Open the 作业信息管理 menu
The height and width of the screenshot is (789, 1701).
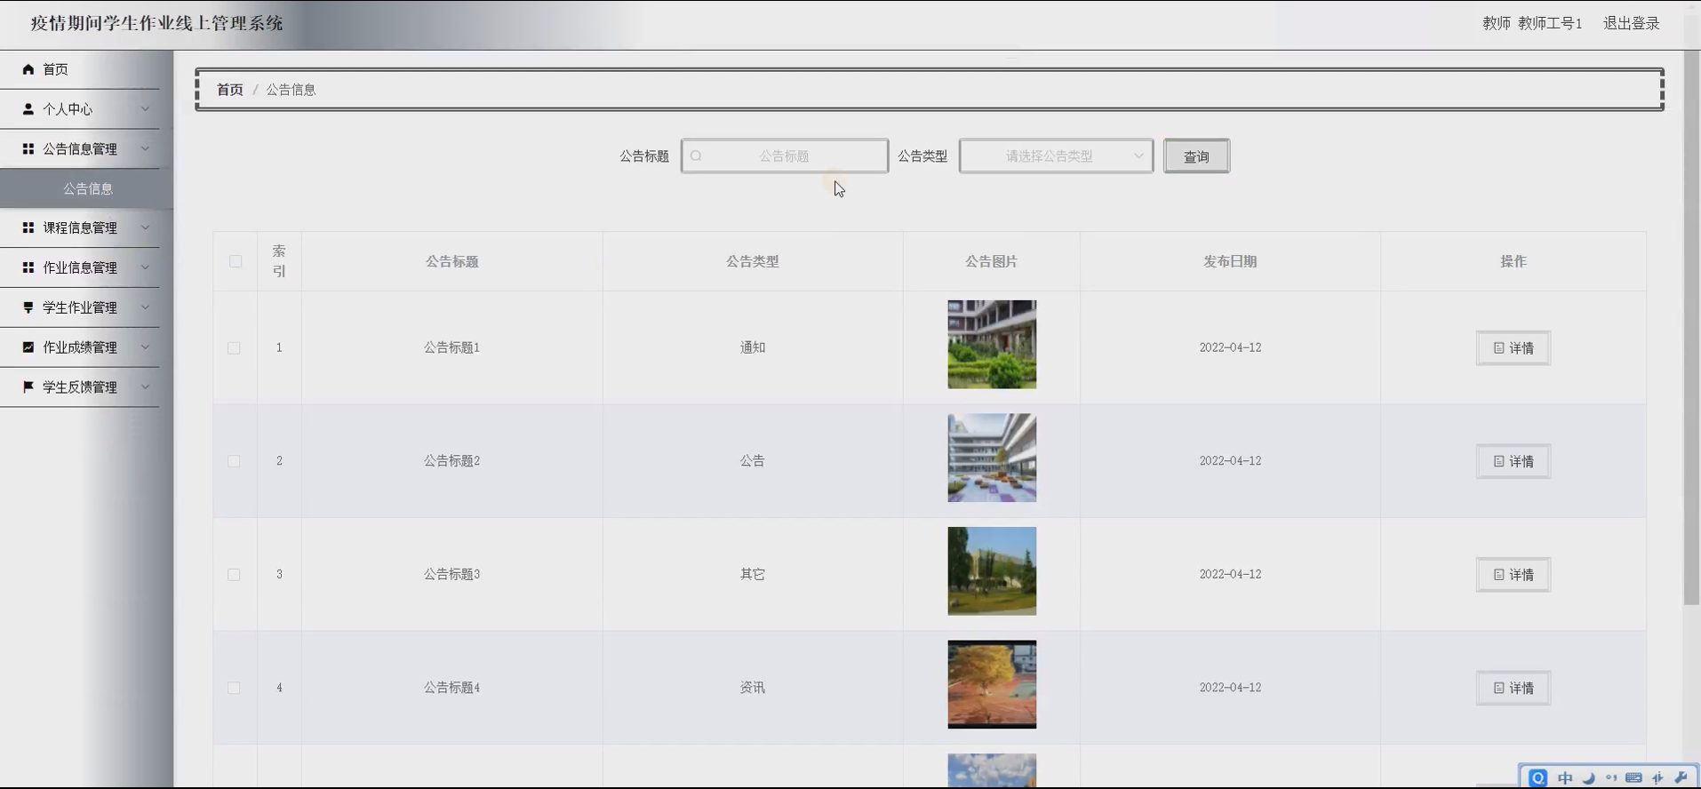tap(80, 267)
